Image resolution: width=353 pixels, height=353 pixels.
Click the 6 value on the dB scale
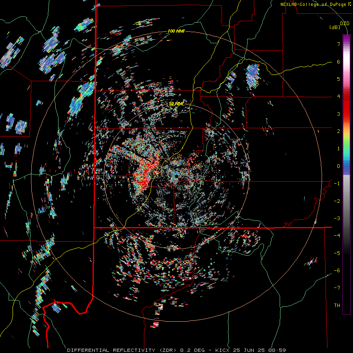click(338, 62)
